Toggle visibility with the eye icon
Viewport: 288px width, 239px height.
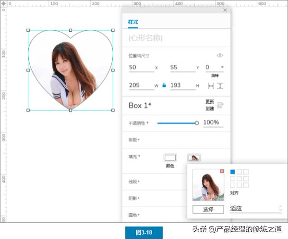click(x=220, y=55)
